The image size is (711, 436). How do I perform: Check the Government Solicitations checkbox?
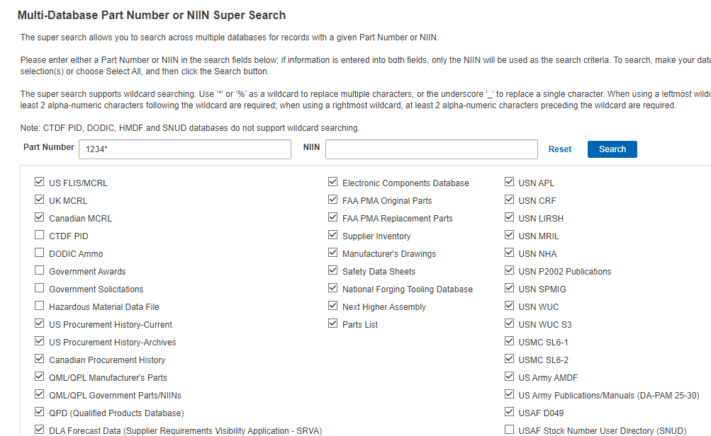(x=40, y=288)
